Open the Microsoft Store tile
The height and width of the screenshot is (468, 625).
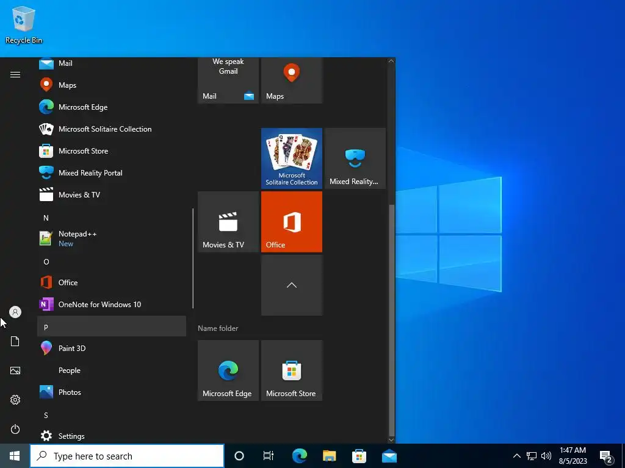click(x=292, y=370)
